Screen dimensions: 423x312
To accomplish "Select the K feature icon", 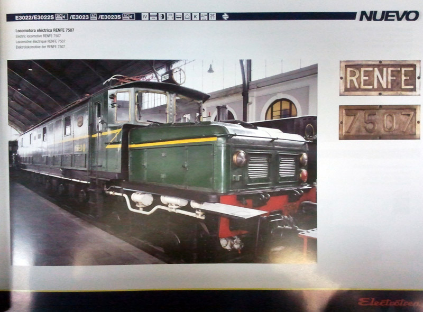I will tap(195, 17).
